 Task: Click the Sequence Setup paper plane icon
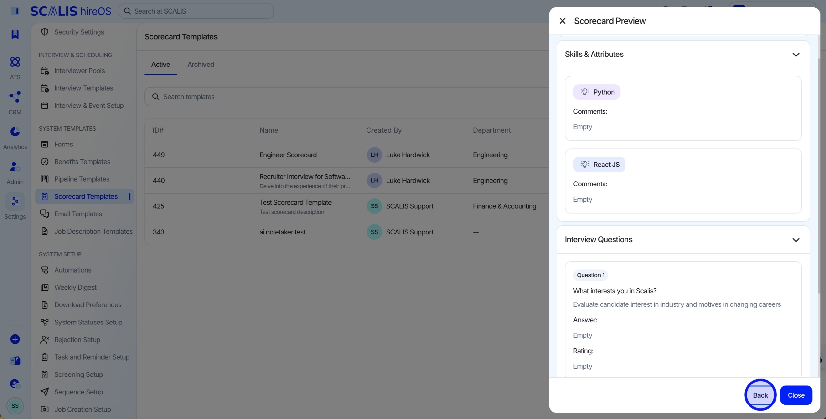click(45, 392)
